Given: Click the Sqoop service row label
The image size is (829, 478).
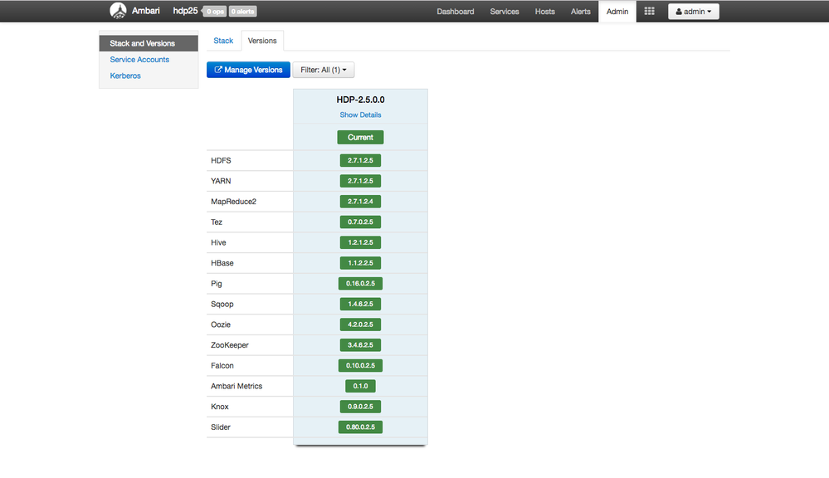Looking at the screenshot, I should (222, 304).
